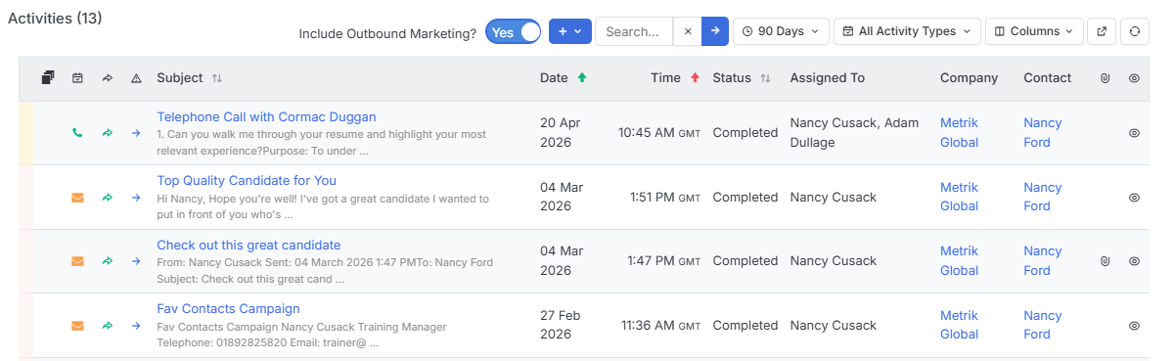Image resolution: width=1174 pixels, height=361 pixels.
Task: Open the Columns chooser dropdown
Action: 1034,31
